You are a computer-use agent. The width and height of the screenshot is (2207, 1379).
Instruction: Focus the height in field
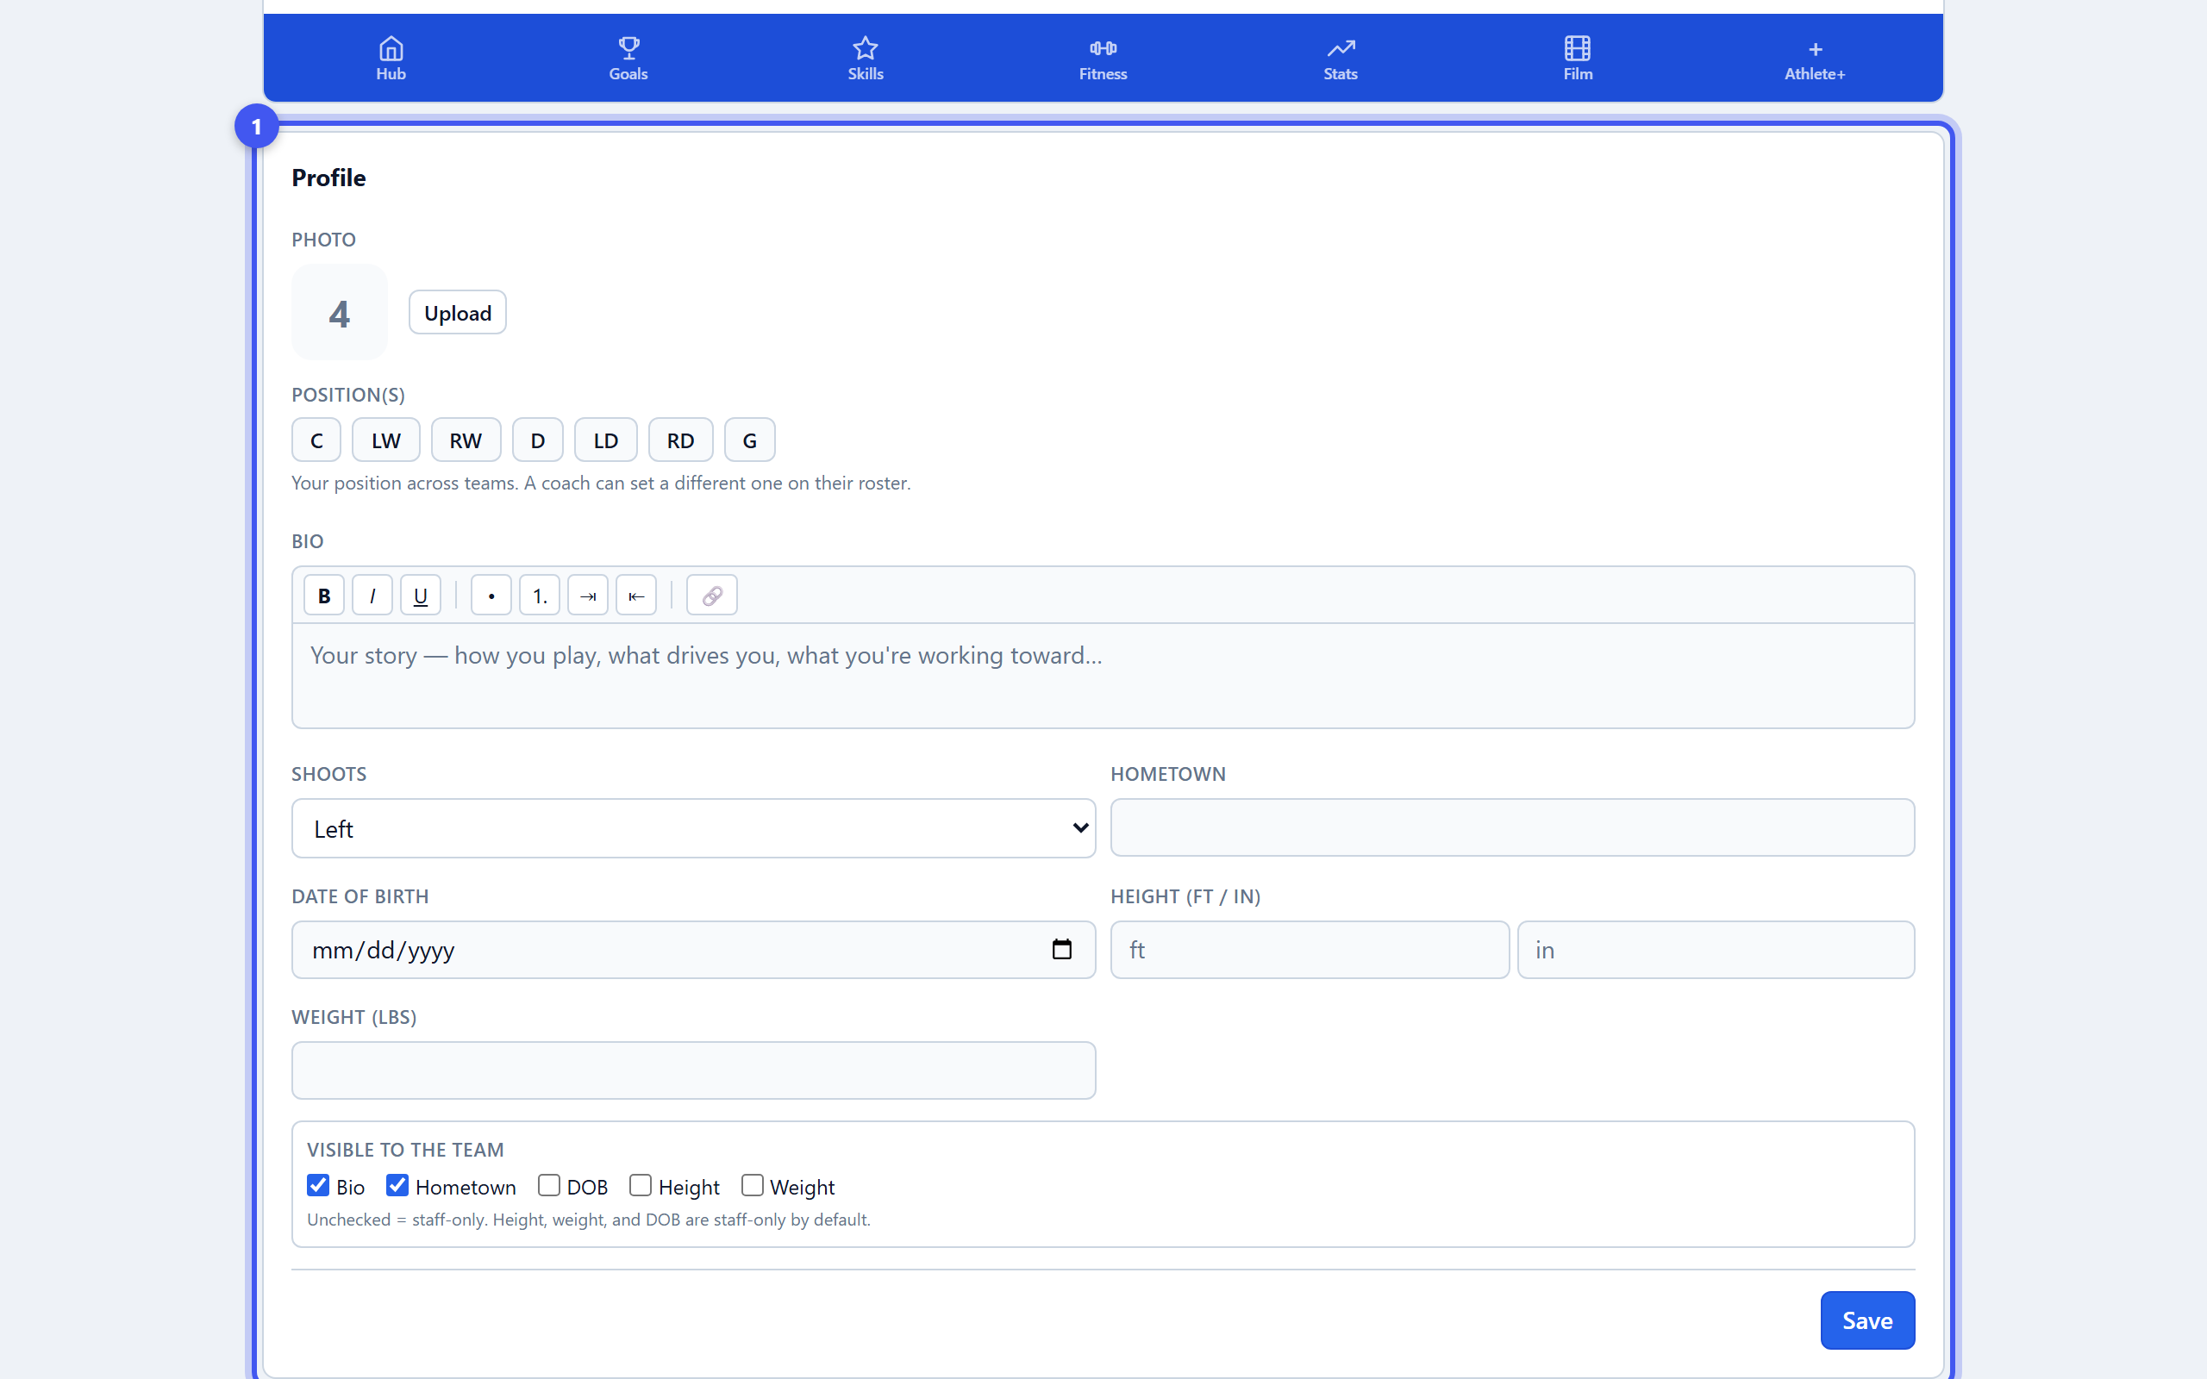(1716, 950)
